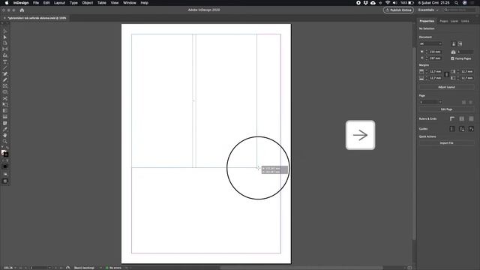The width and height of the screenshot is (480, 270).
Task: Open the Apple menu
Action: pos(7,3)
